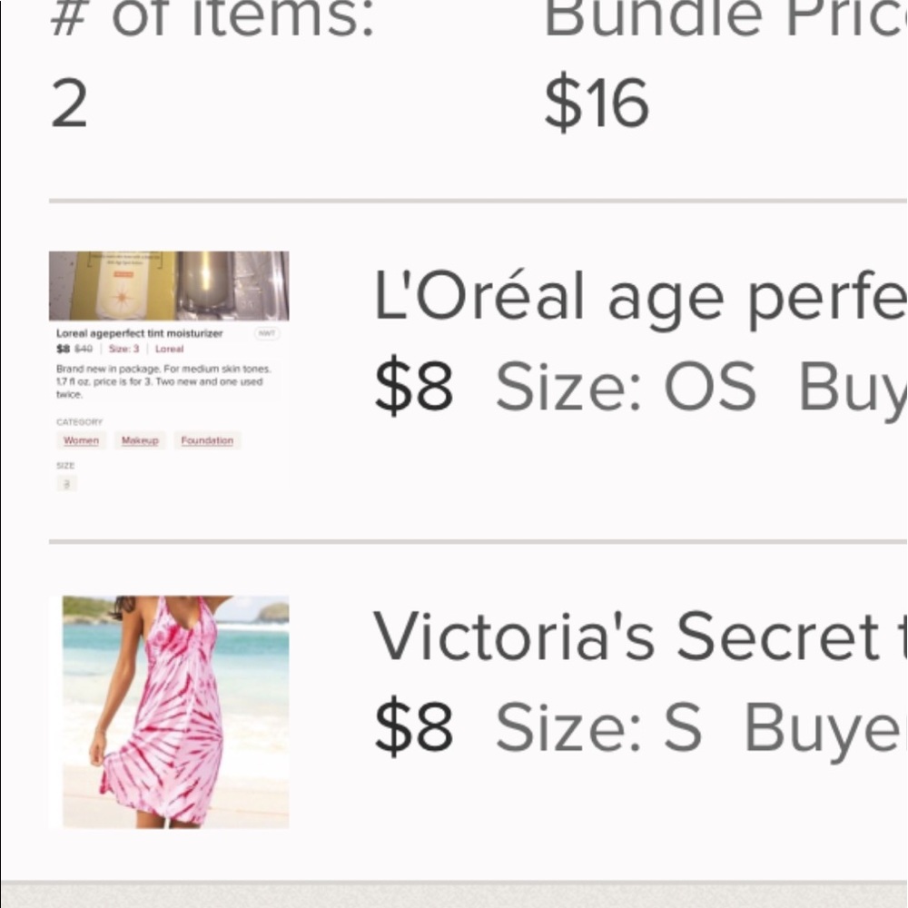Click the Size: 3 text in the listing card
The image size is (908, 908).
click(x=123, y=349)
